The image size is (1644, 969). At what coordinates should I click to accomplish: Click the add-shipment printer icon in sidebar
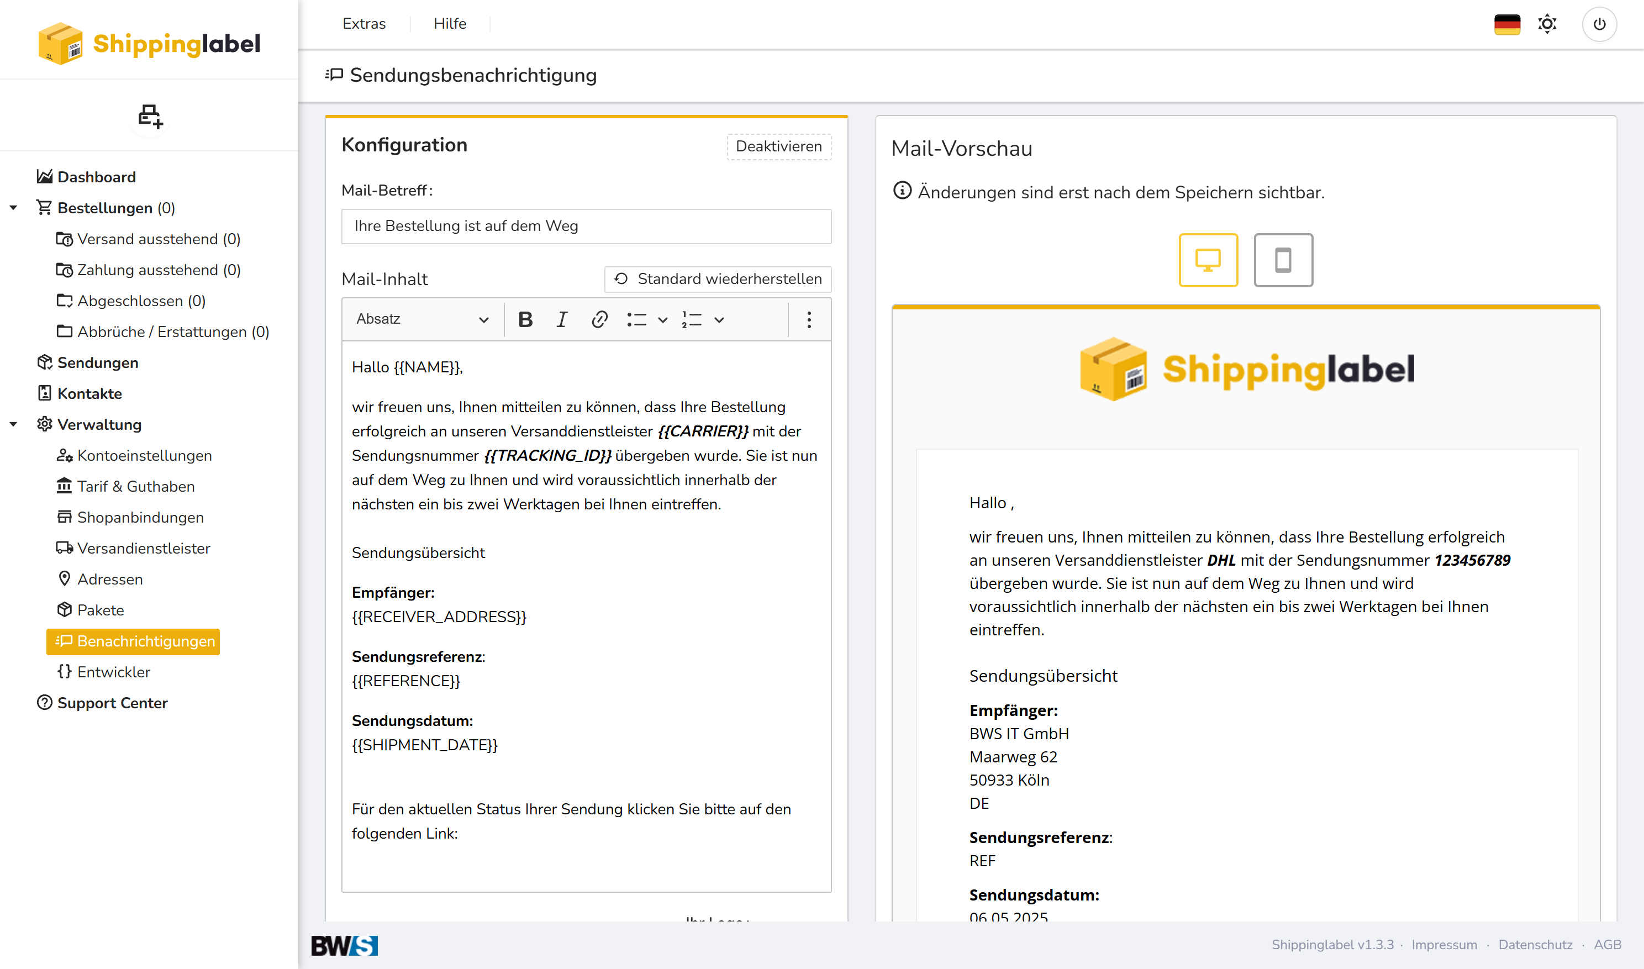[x=150, y=116]
